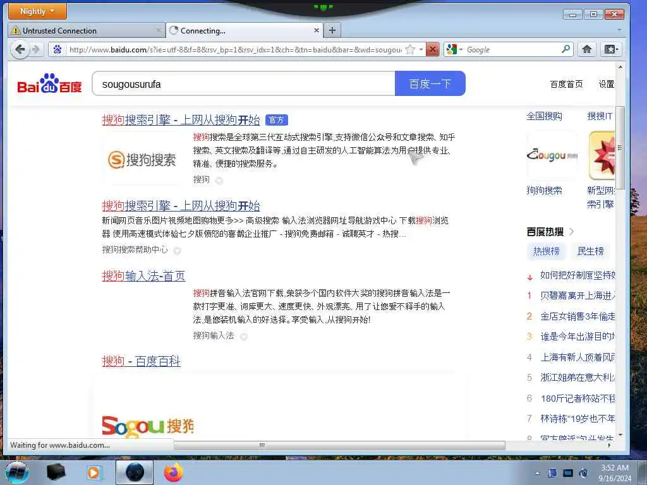Viewport: 647px width, 485px height.
Task: Open hot search 上海有新人顶着风
Action: point(577,357)
